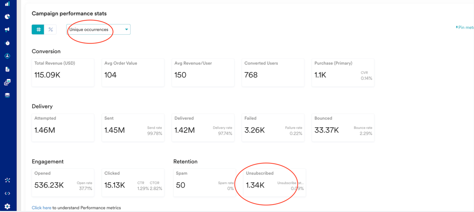Open the settings gear icon
This screenshot has height=212, width=474.
pyautogui.click(x=7, y=206)
